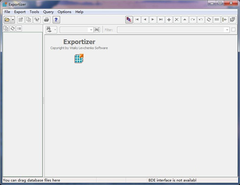
Task: Click inside the Filter input field
Action: (171, 30)
